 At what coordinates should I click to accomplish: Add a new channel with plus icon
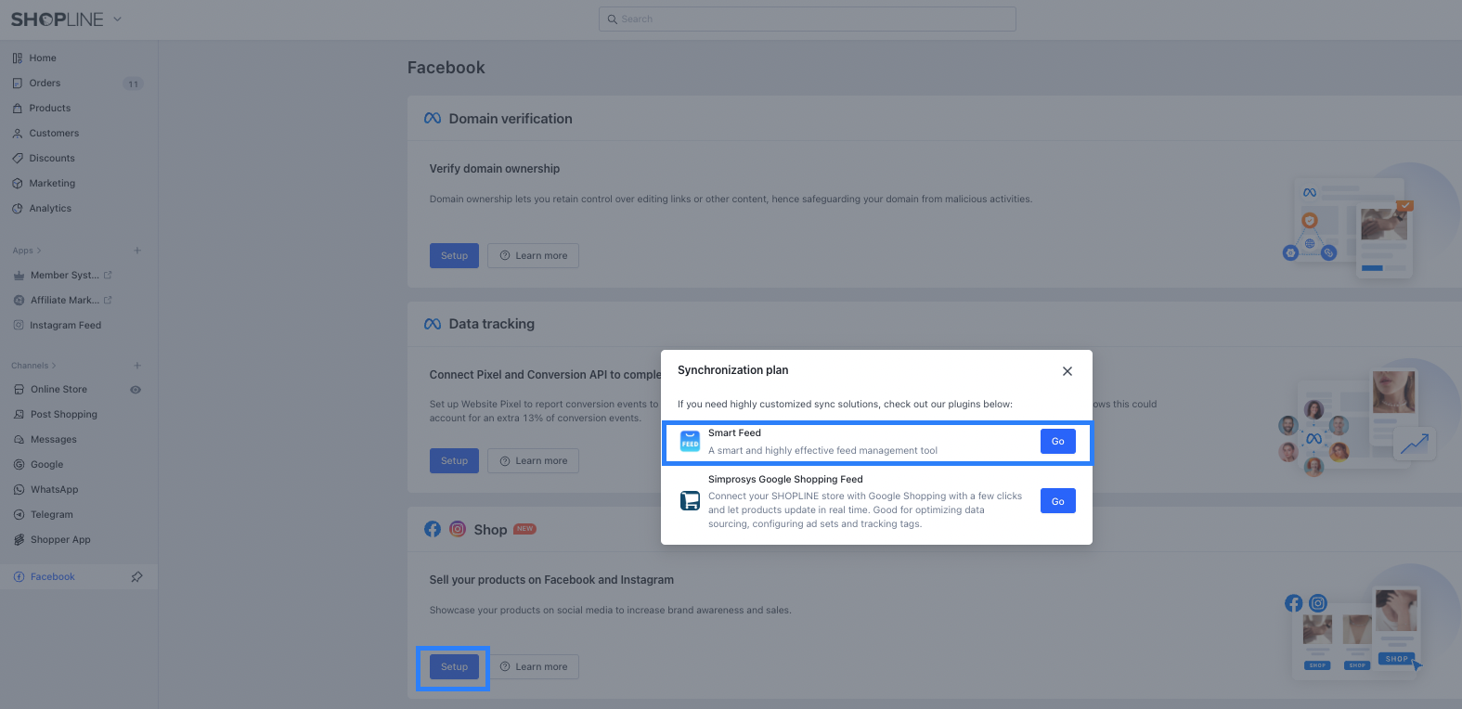click(x=137, y=366)
